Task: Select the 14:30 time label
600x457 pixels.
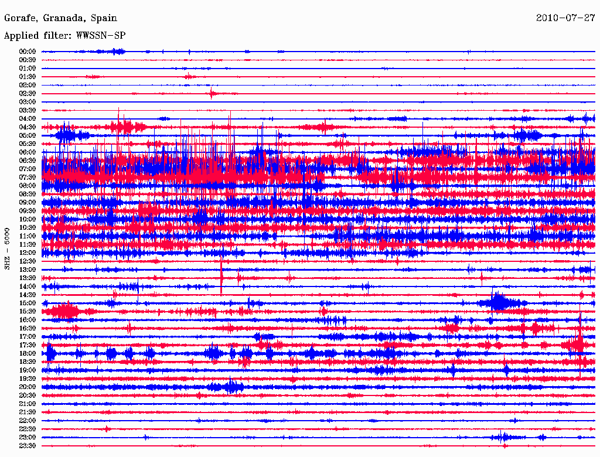Action: [27, 295]
